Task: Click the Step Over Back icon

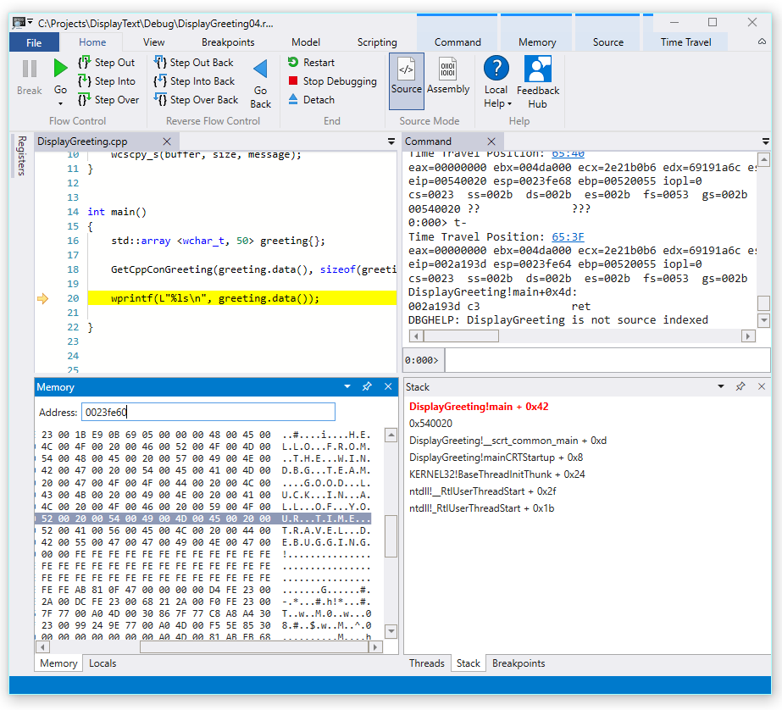Action: pos(161,99)
